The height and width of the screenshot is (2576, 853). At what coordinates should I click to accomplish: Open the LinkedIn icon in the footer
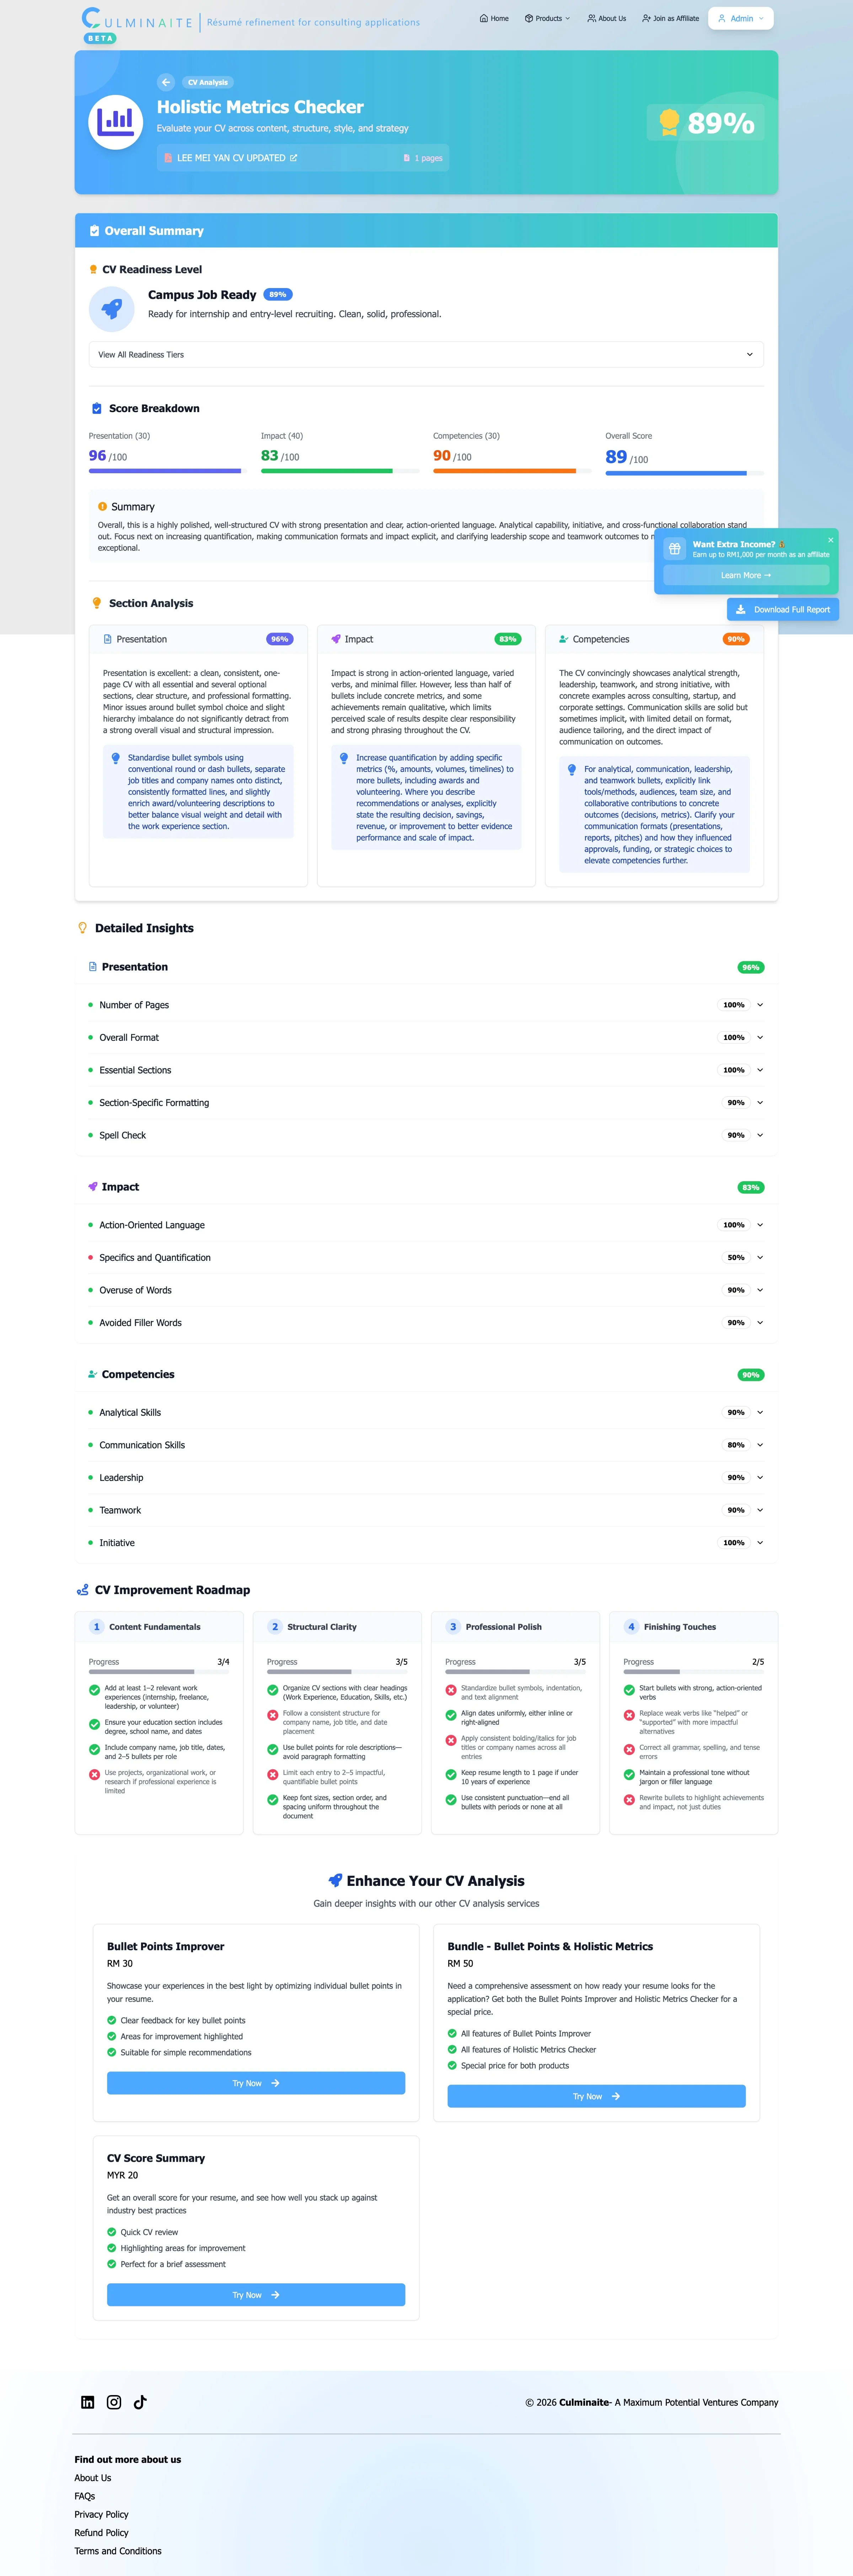pyautogui.click(x=88, y=2402)
